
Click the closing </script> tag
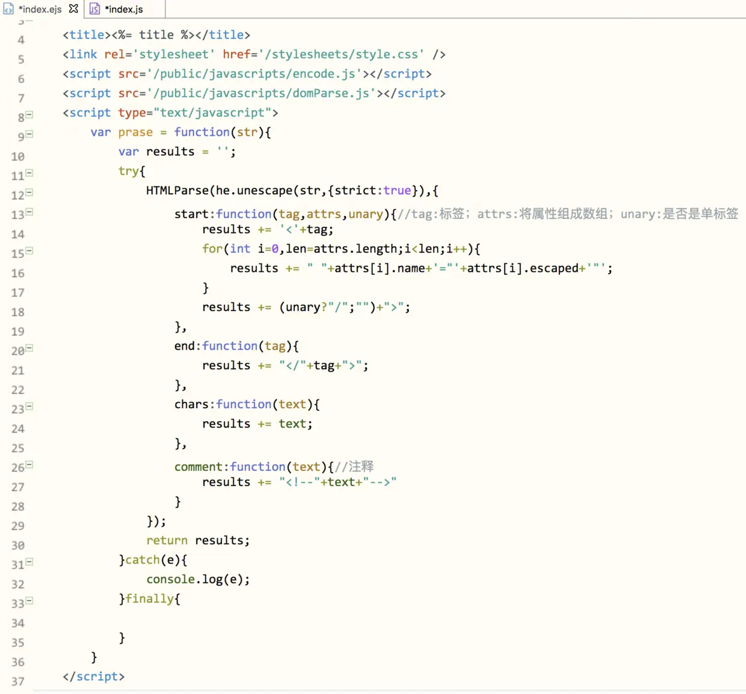tap(94, 677)
